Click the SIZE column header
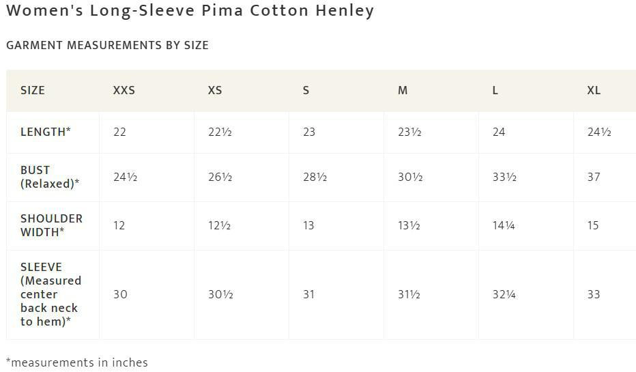The height and width of the screenshot is (372, 636). (33, 90)
